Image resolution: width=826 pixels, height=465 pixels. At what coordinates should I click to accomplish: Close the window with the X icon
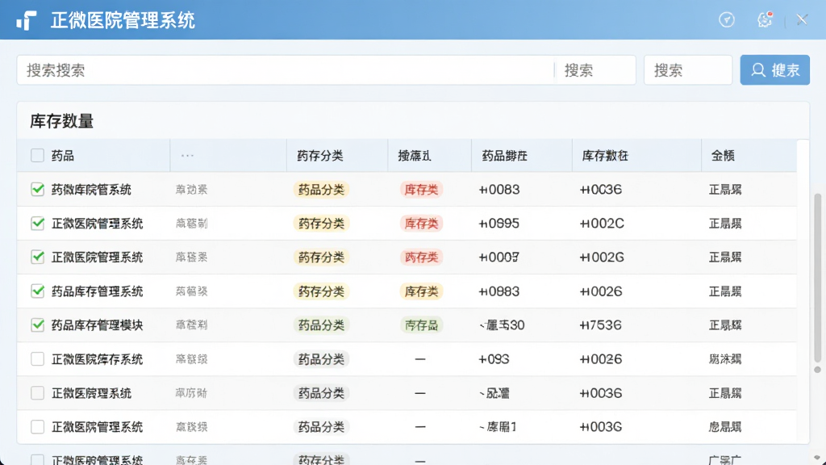click(x=802, y=20)
